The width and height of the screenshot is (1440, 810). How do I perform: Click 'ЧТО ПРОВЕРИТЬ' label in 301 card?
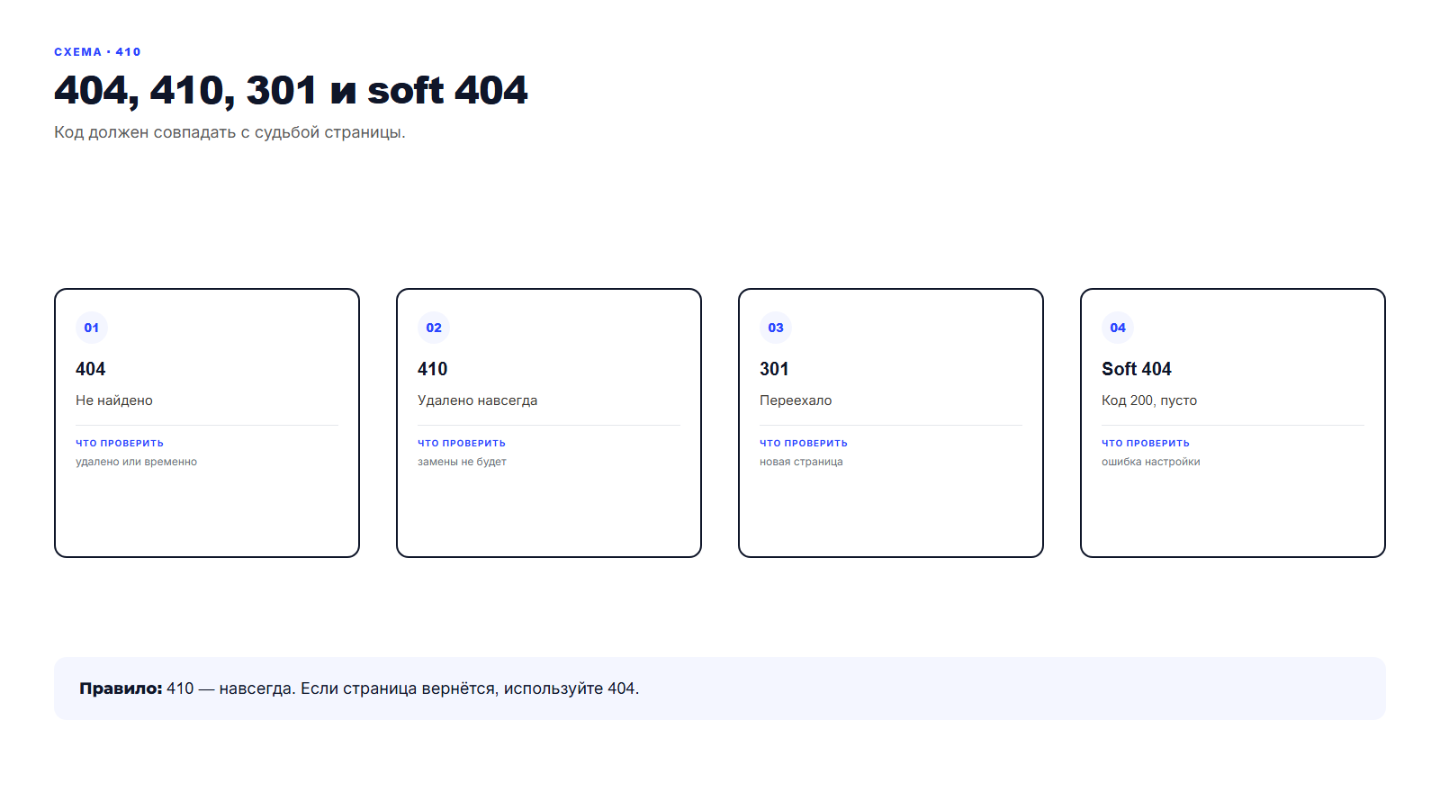point(804,443)
